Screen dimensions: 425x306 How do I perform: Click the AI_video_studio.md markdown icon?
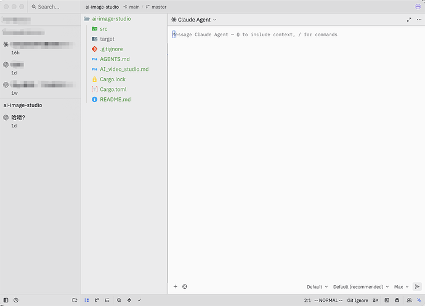click(x=95, y=69)
